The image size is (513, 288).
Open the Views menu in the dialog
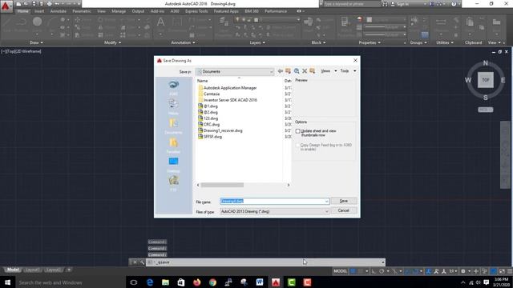(x=328, y=71)
